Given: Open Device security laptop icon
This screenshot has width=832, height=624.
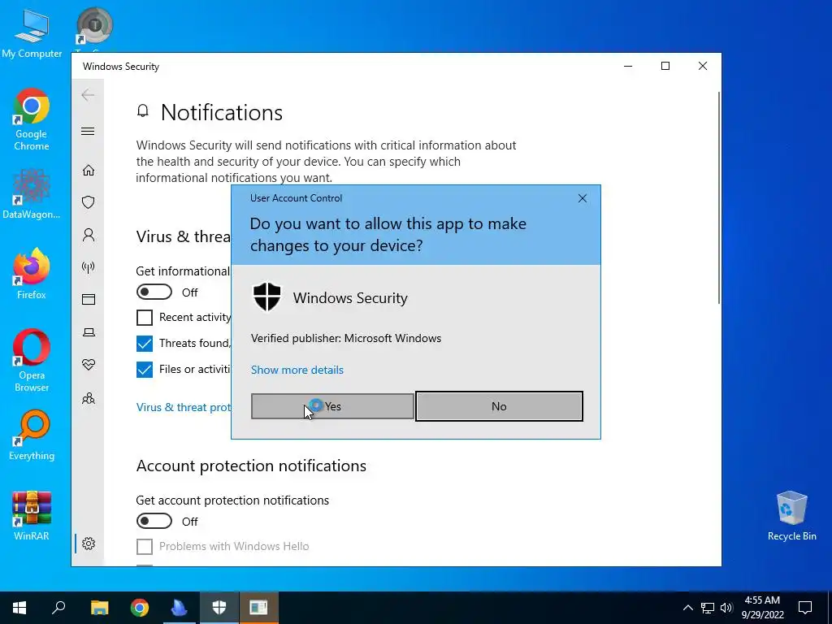Looking at the screenshot, I should click(89, 332).
